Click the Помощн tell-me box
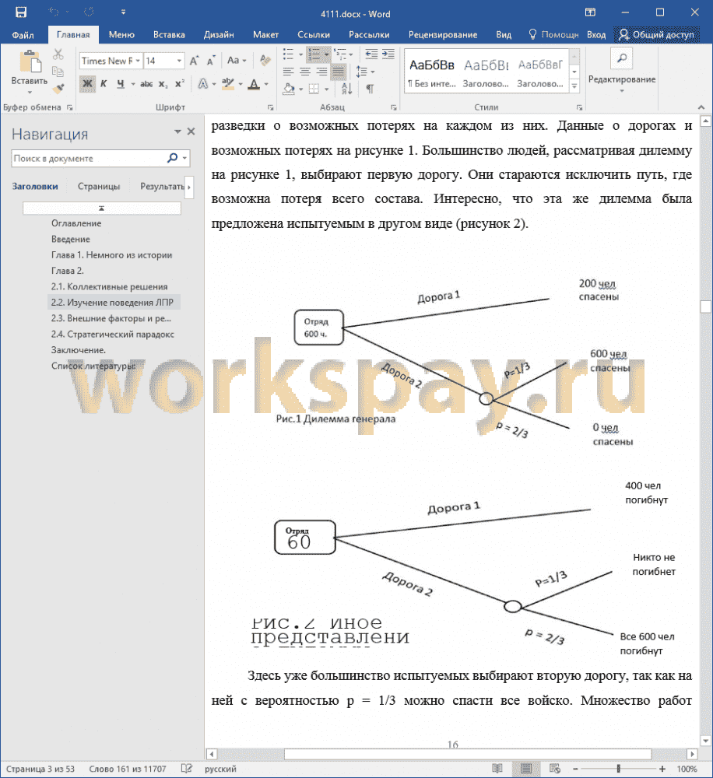713x778 pixels. click(x=553, y=35)
